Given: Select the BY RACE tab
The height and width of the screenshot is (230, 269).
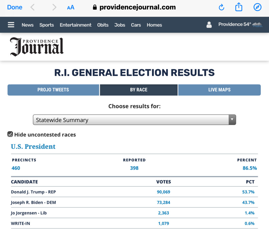Looking at the screenshot, I should pos(139,90).
